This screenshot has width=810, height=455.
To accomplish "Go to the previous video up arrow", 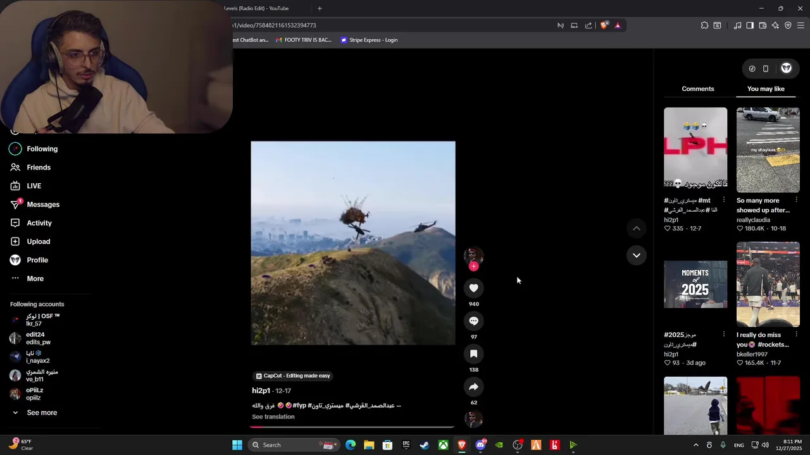I will [637, 228].
